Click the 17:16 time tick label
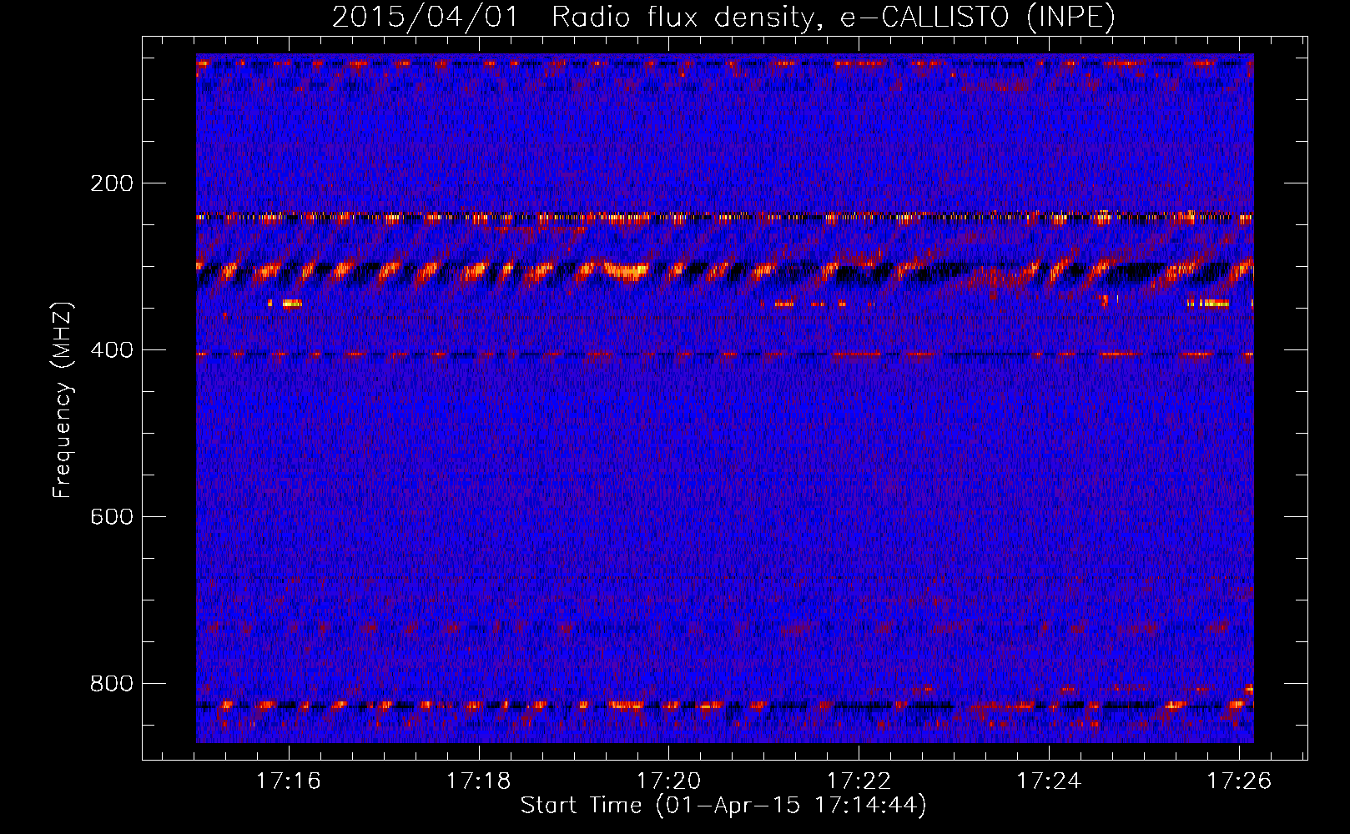The width and height of the screenshot is (1350, 834). [288, 781]
